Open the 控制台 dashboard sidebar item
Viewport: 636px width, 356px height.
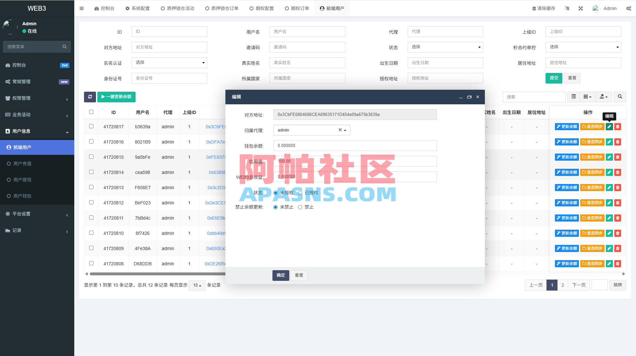(37, 65)
